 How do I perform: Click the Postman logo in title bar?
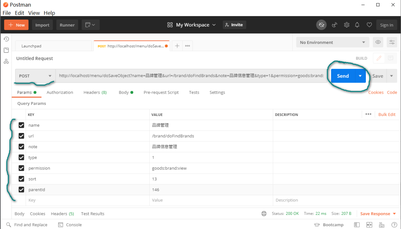pyautogui.click(x=6, y=5)
